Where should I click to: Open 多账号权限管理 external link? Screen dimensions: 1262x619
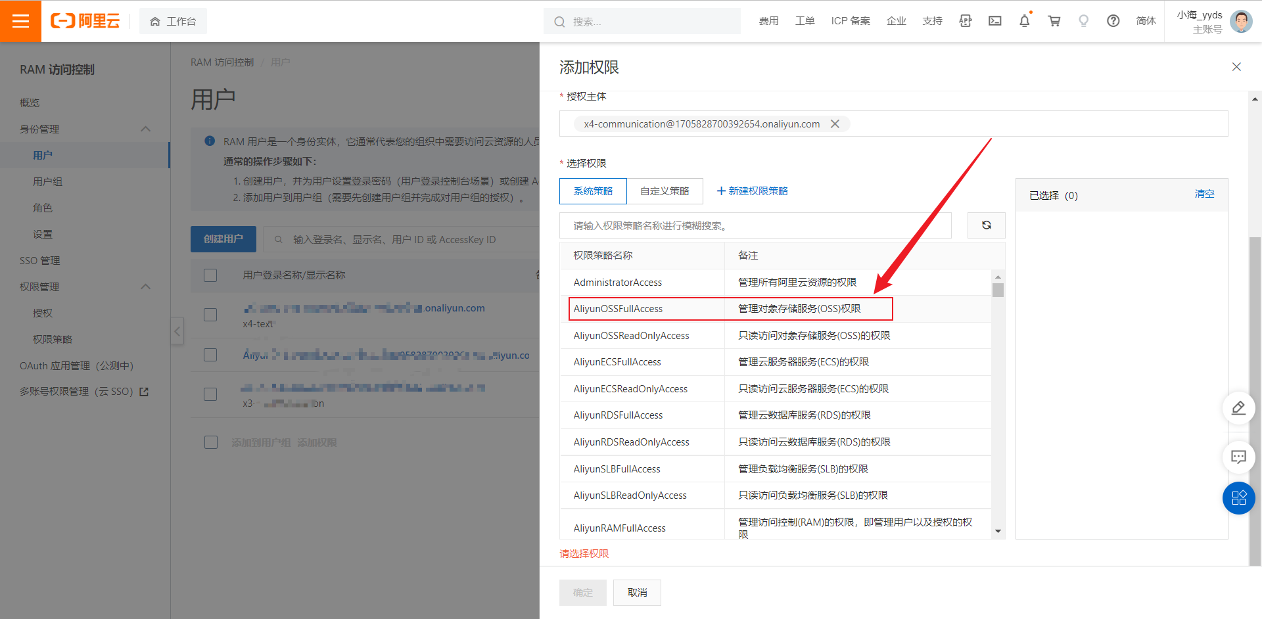pyautogui.click(x=84, y=392)
